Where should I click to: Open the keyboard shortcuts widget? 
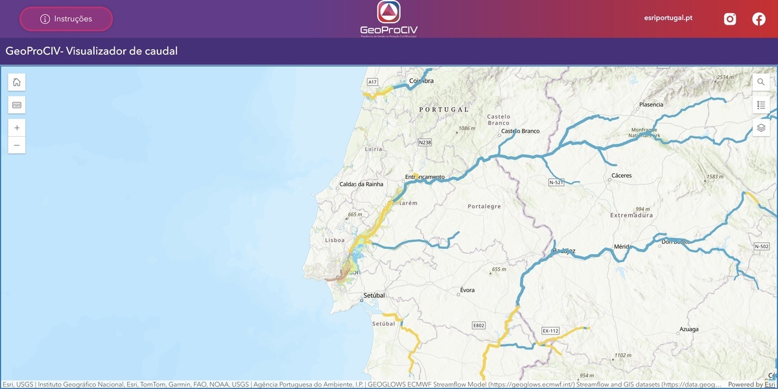[17, 104]
